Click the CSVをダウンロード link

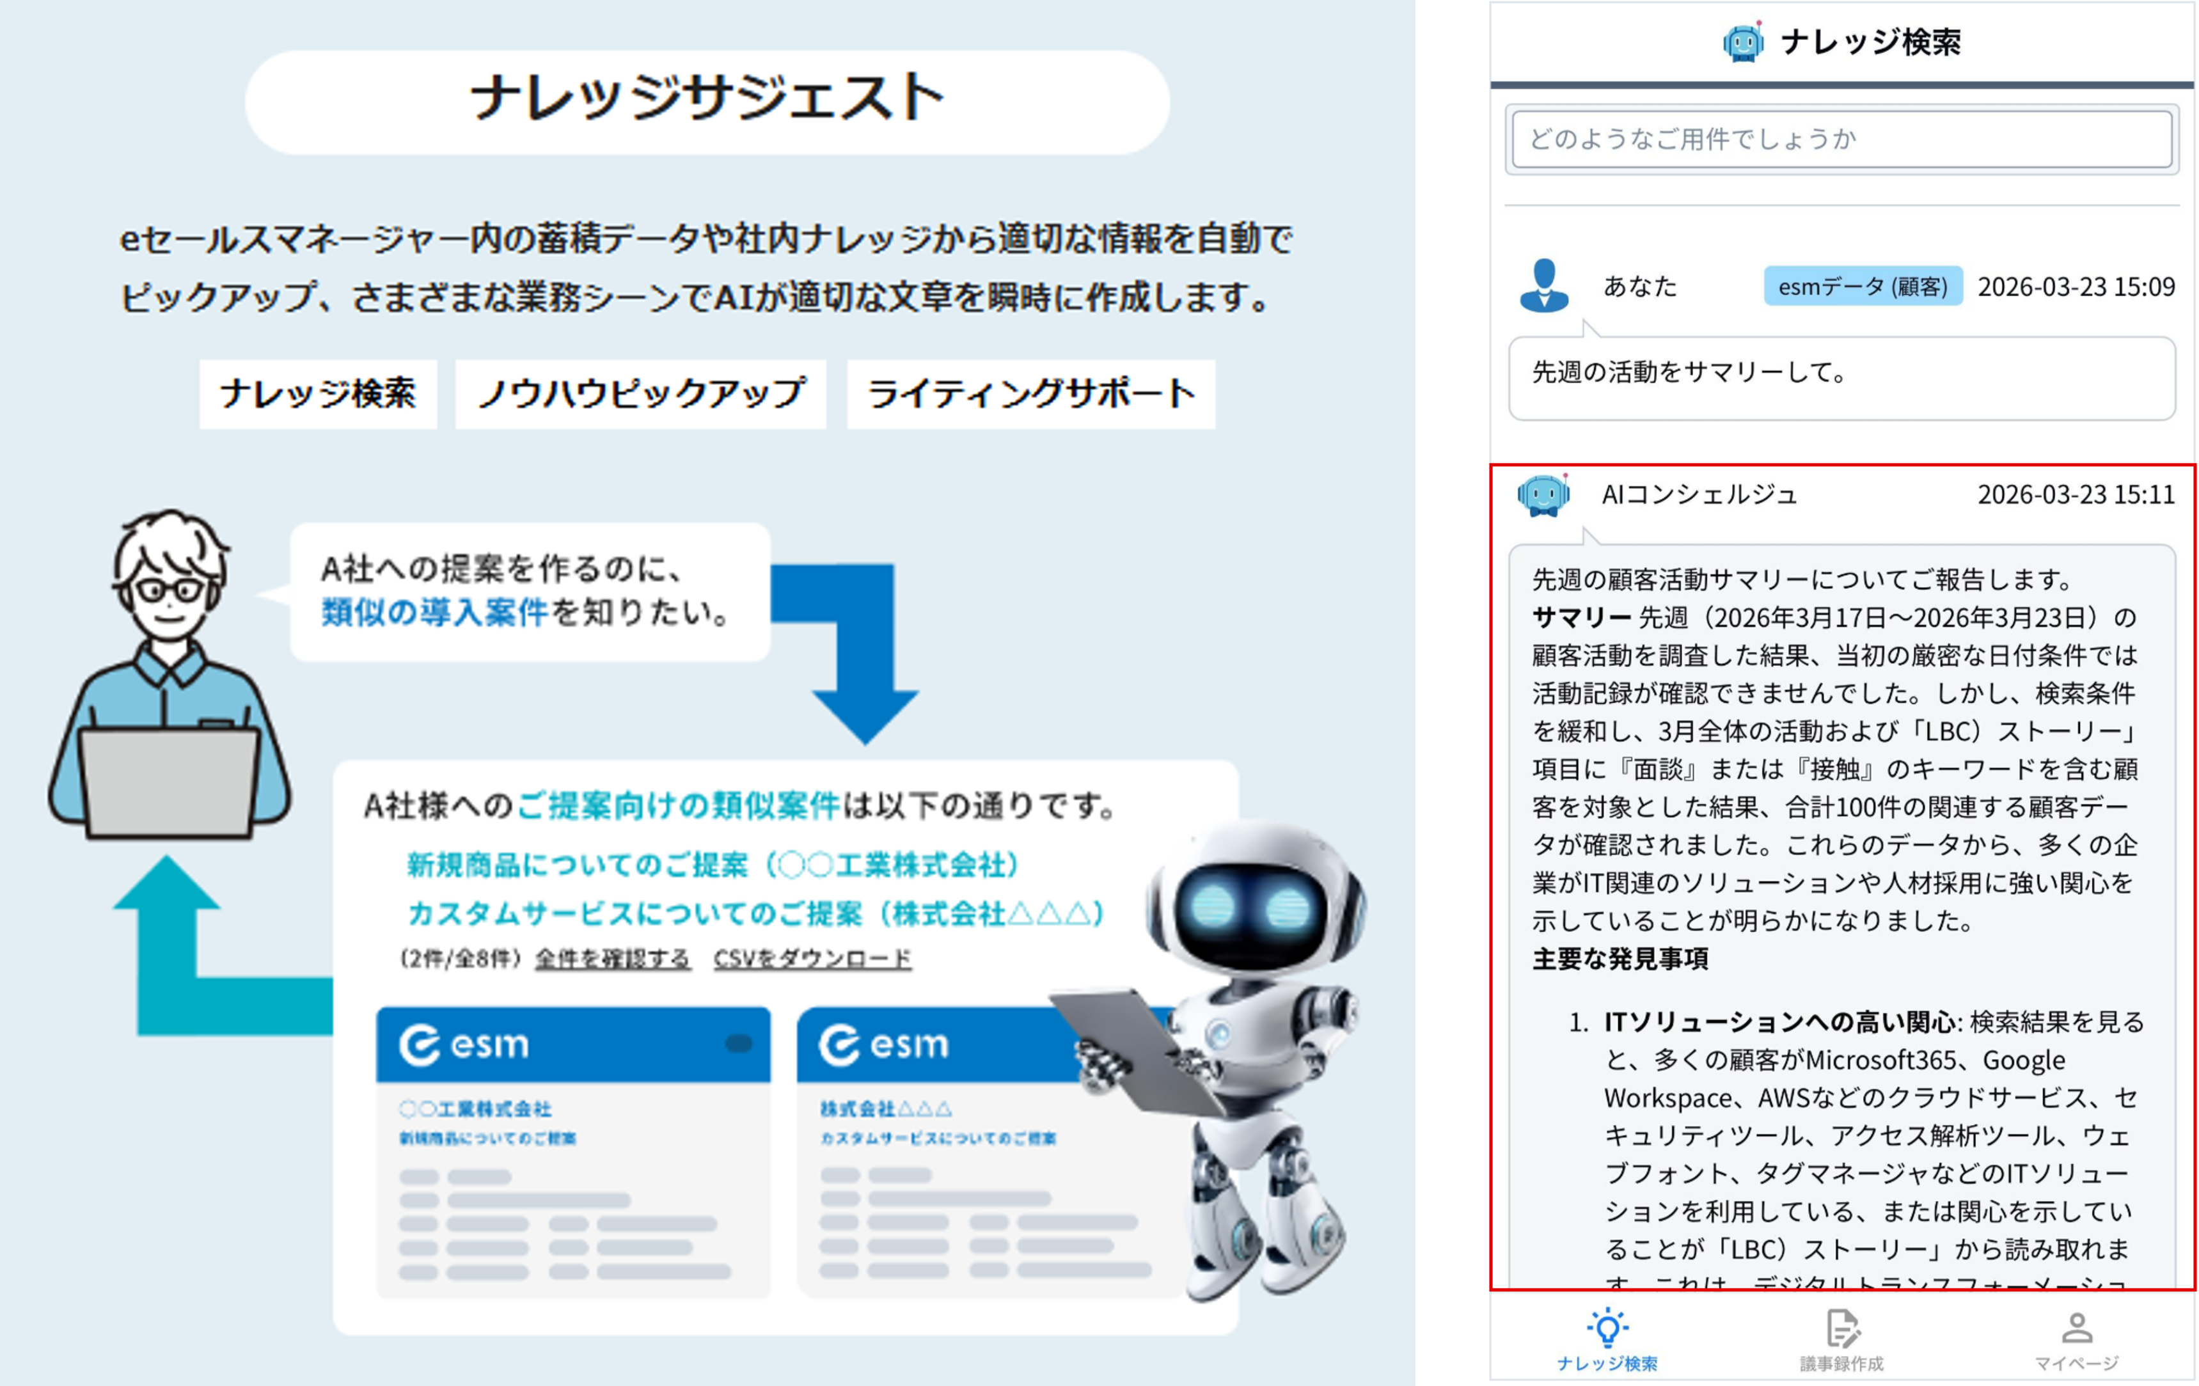812,959
